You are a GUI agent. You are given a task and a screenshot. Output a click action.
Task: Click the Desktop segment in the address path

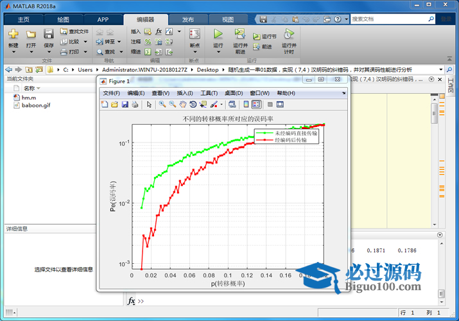pyautogui.click(x=207, y=69)
